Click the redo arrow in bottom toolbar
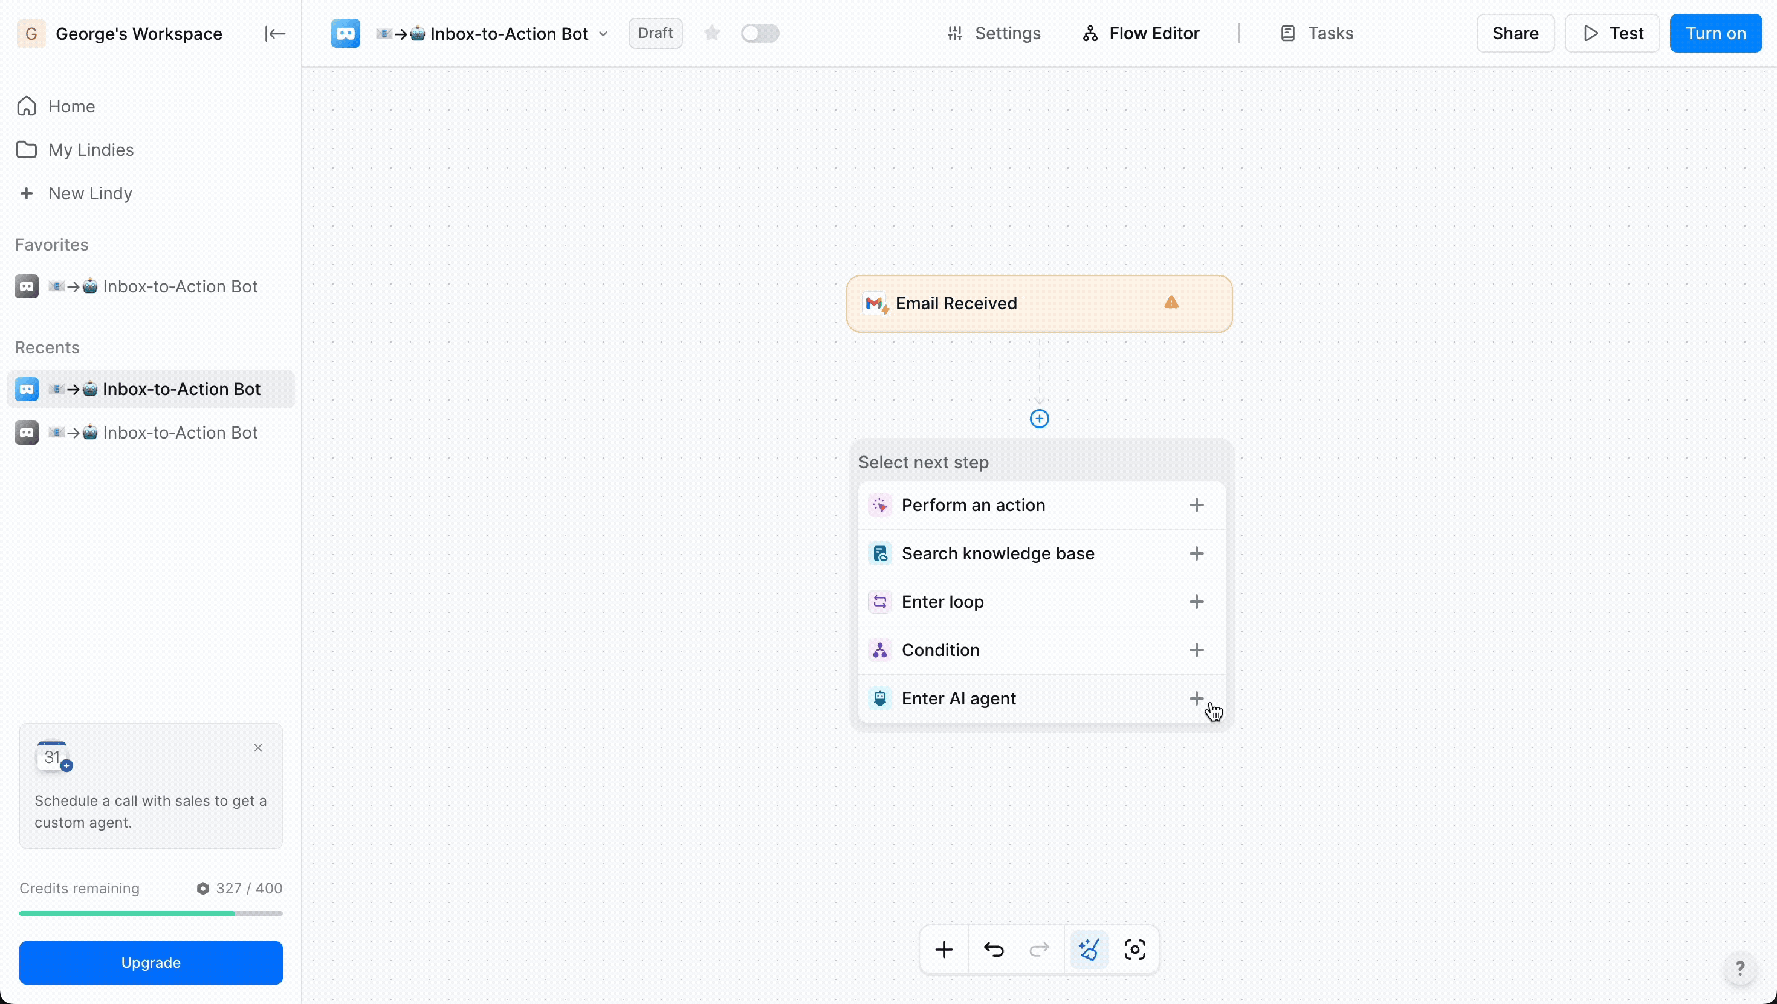 pyautogui.click(x=1040, y=950)
